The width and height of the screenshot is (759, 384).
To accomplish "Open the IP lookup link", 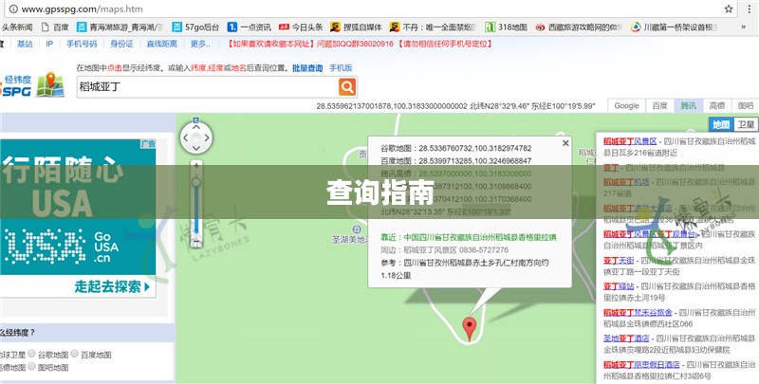I will coord(49,44).
